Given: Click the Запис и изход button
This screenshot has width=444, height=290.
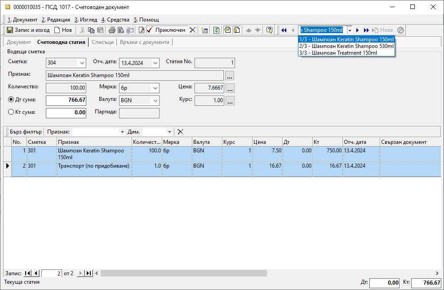Looking at the screenshot, I should (28, 30).
